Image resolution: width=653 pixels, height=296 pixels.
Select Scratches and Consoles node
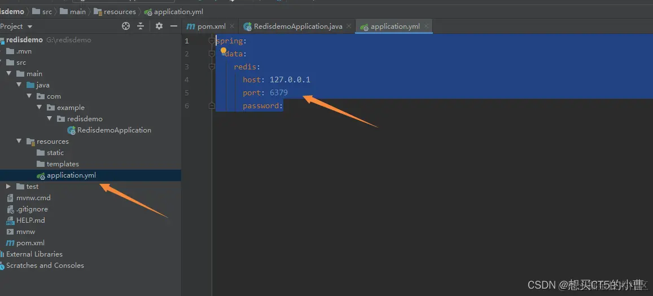coord(45,265)
